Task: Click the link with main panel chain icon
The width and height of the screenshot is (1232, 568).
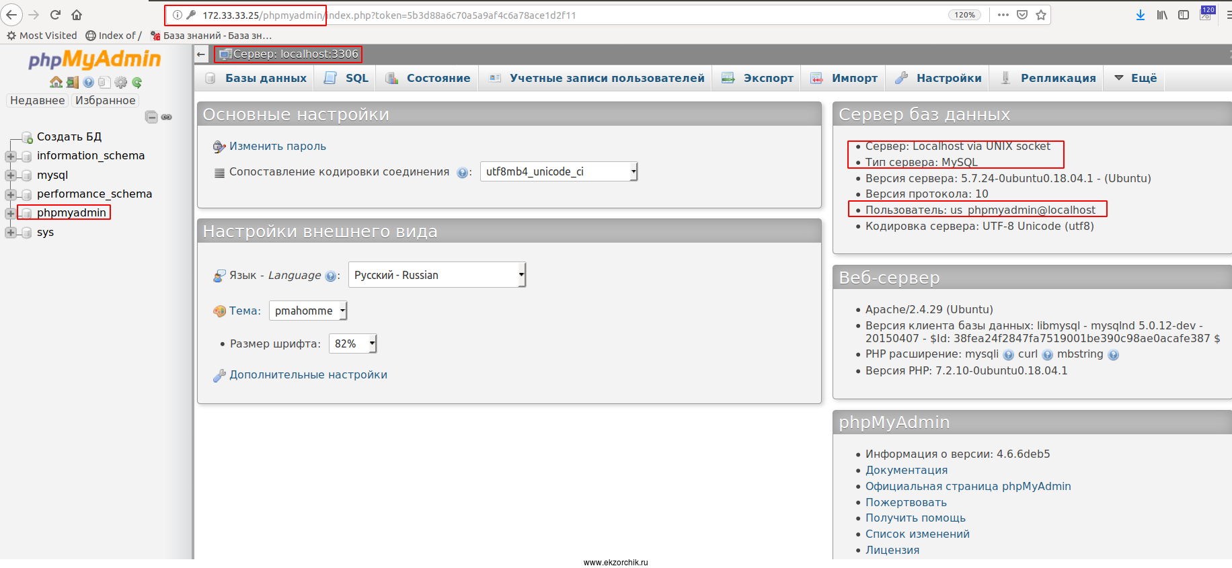Action: 167,117
